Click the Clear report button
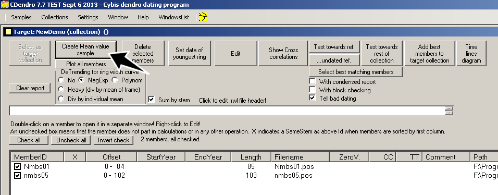This screenshot has width=498, height=195. point(30,88)
